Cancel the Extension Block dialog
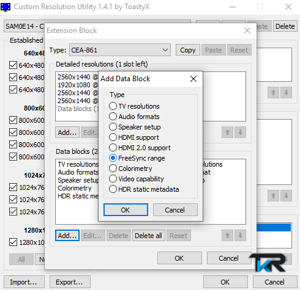Image resolution: width=300 pixels, height=290 pixels. (228, 258)
